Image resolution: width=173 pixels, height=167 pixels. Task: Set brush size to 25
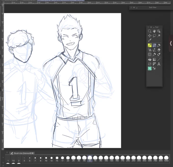click(73, 159)
